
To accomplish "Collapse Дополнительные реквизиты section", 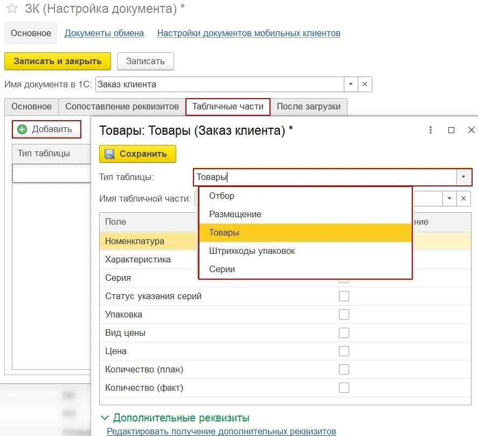I will [x=105, y=418].
